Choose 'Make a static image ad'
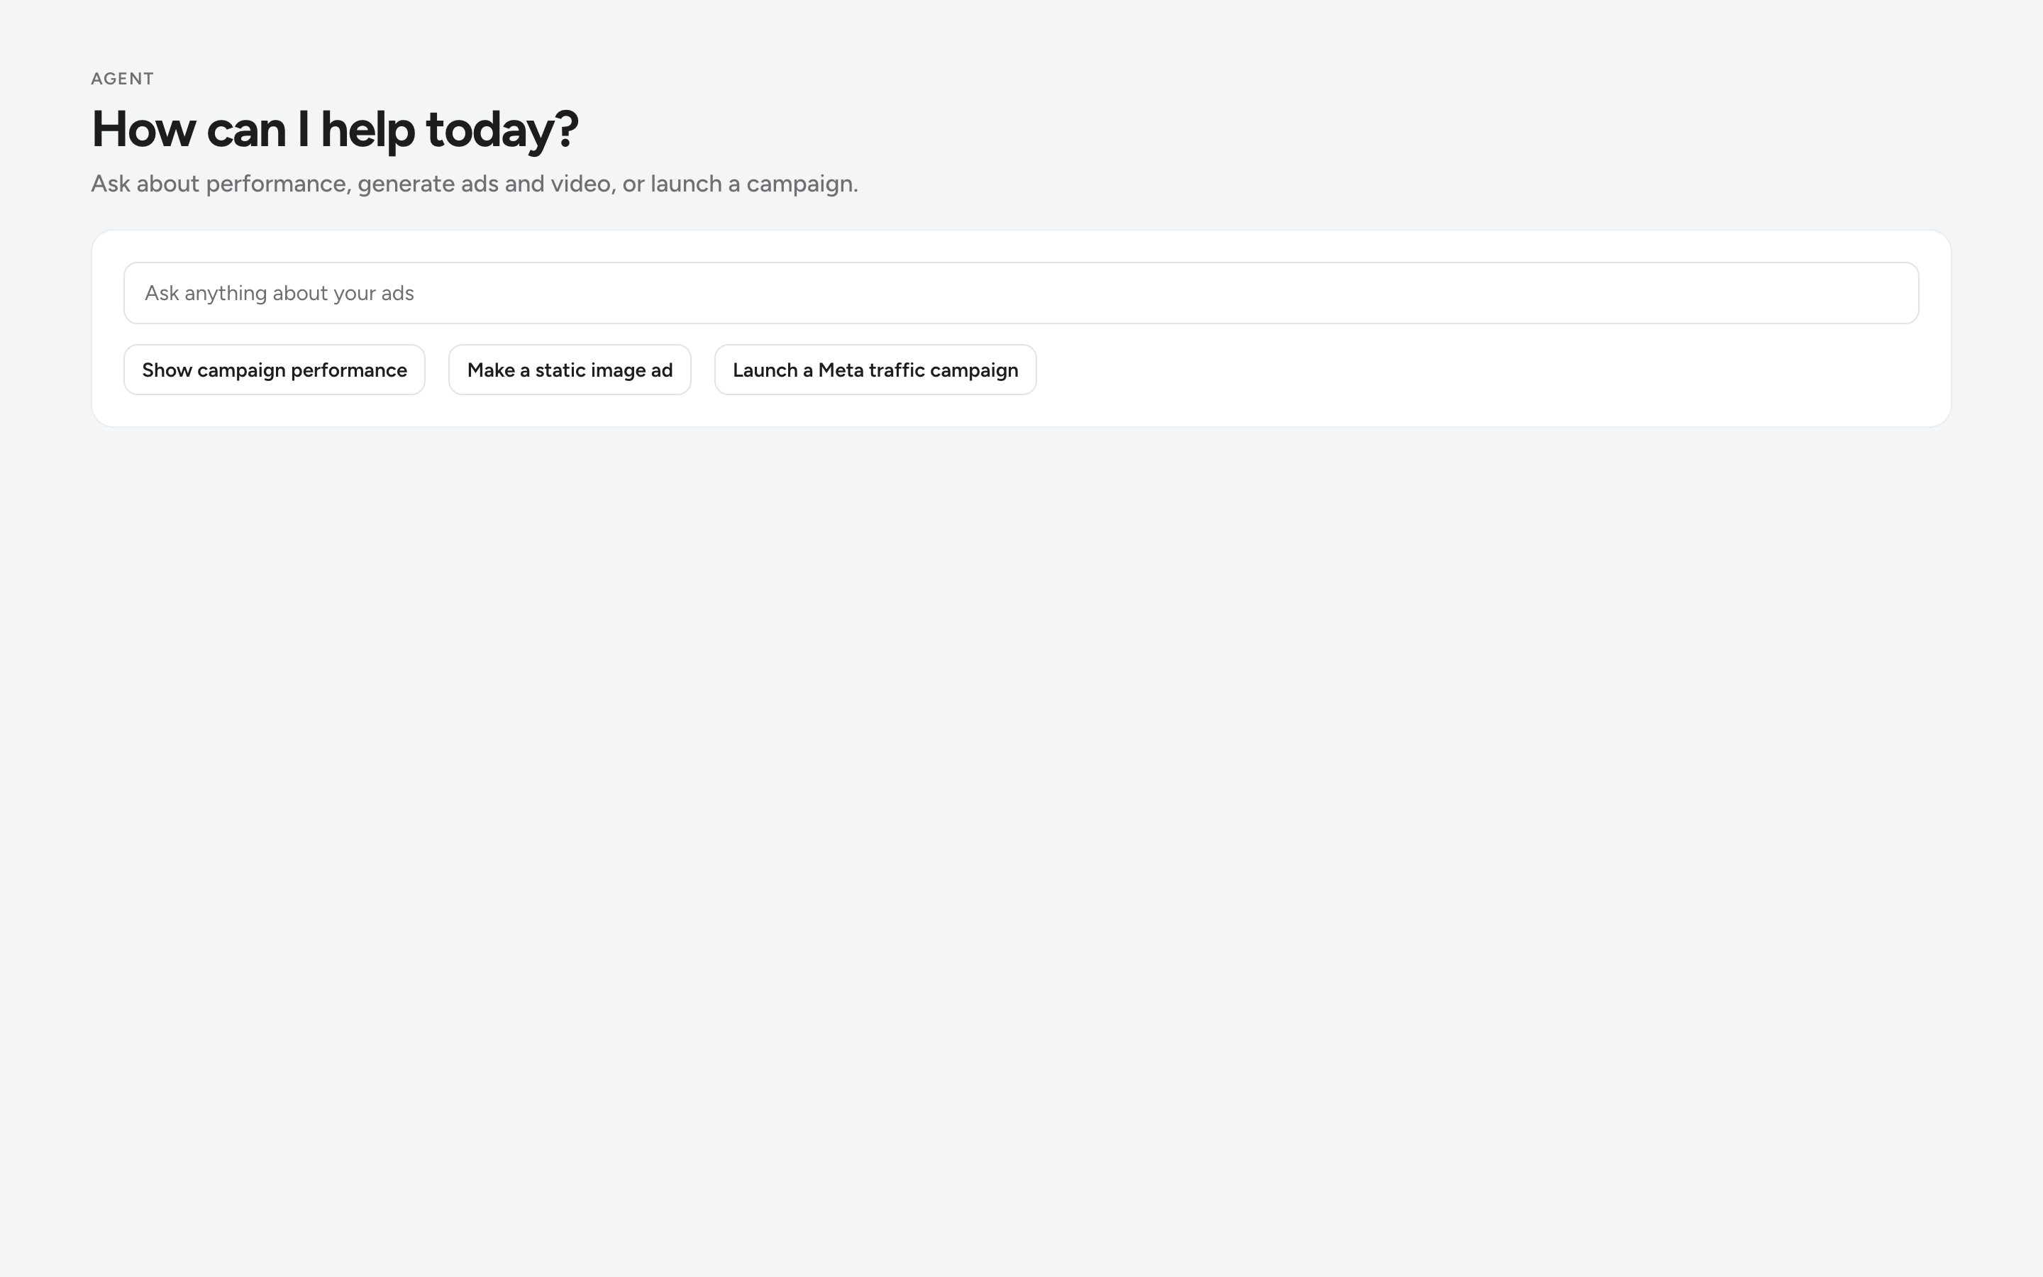The width and height of the screenshot is (2043, 1277). pos(570,370)
